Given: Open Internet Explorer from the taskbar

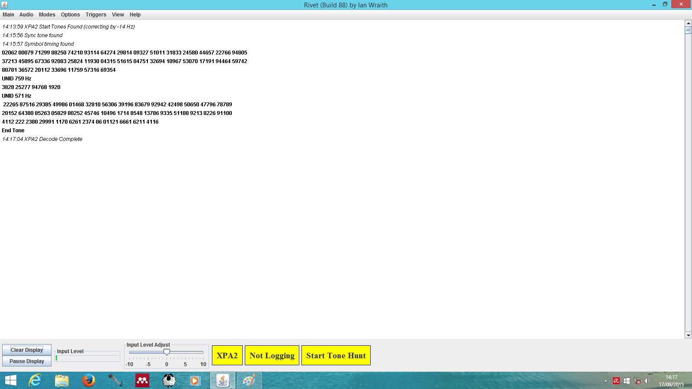Looking at the screenshot, I should pyautogui.click(x=35, y=380).
